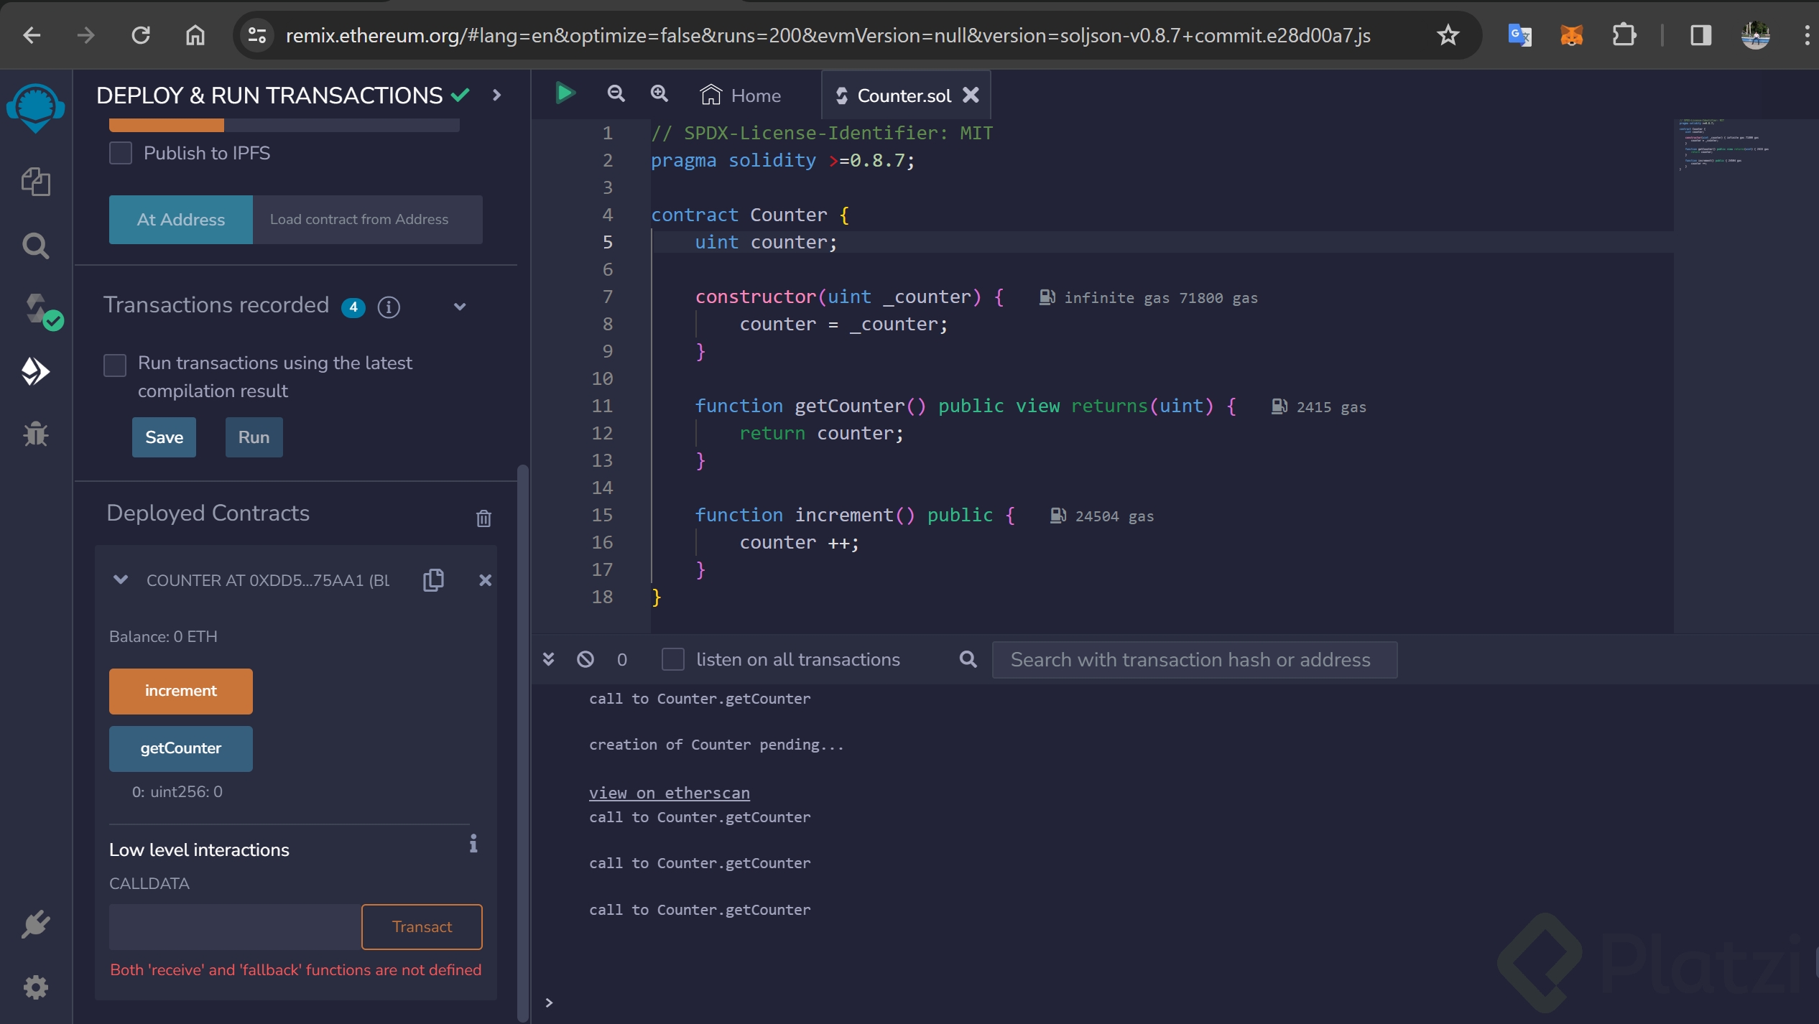Collapse the Transactions recorded section
1819x1024 pixels.
pyautogui.click(x=460, y=307)
